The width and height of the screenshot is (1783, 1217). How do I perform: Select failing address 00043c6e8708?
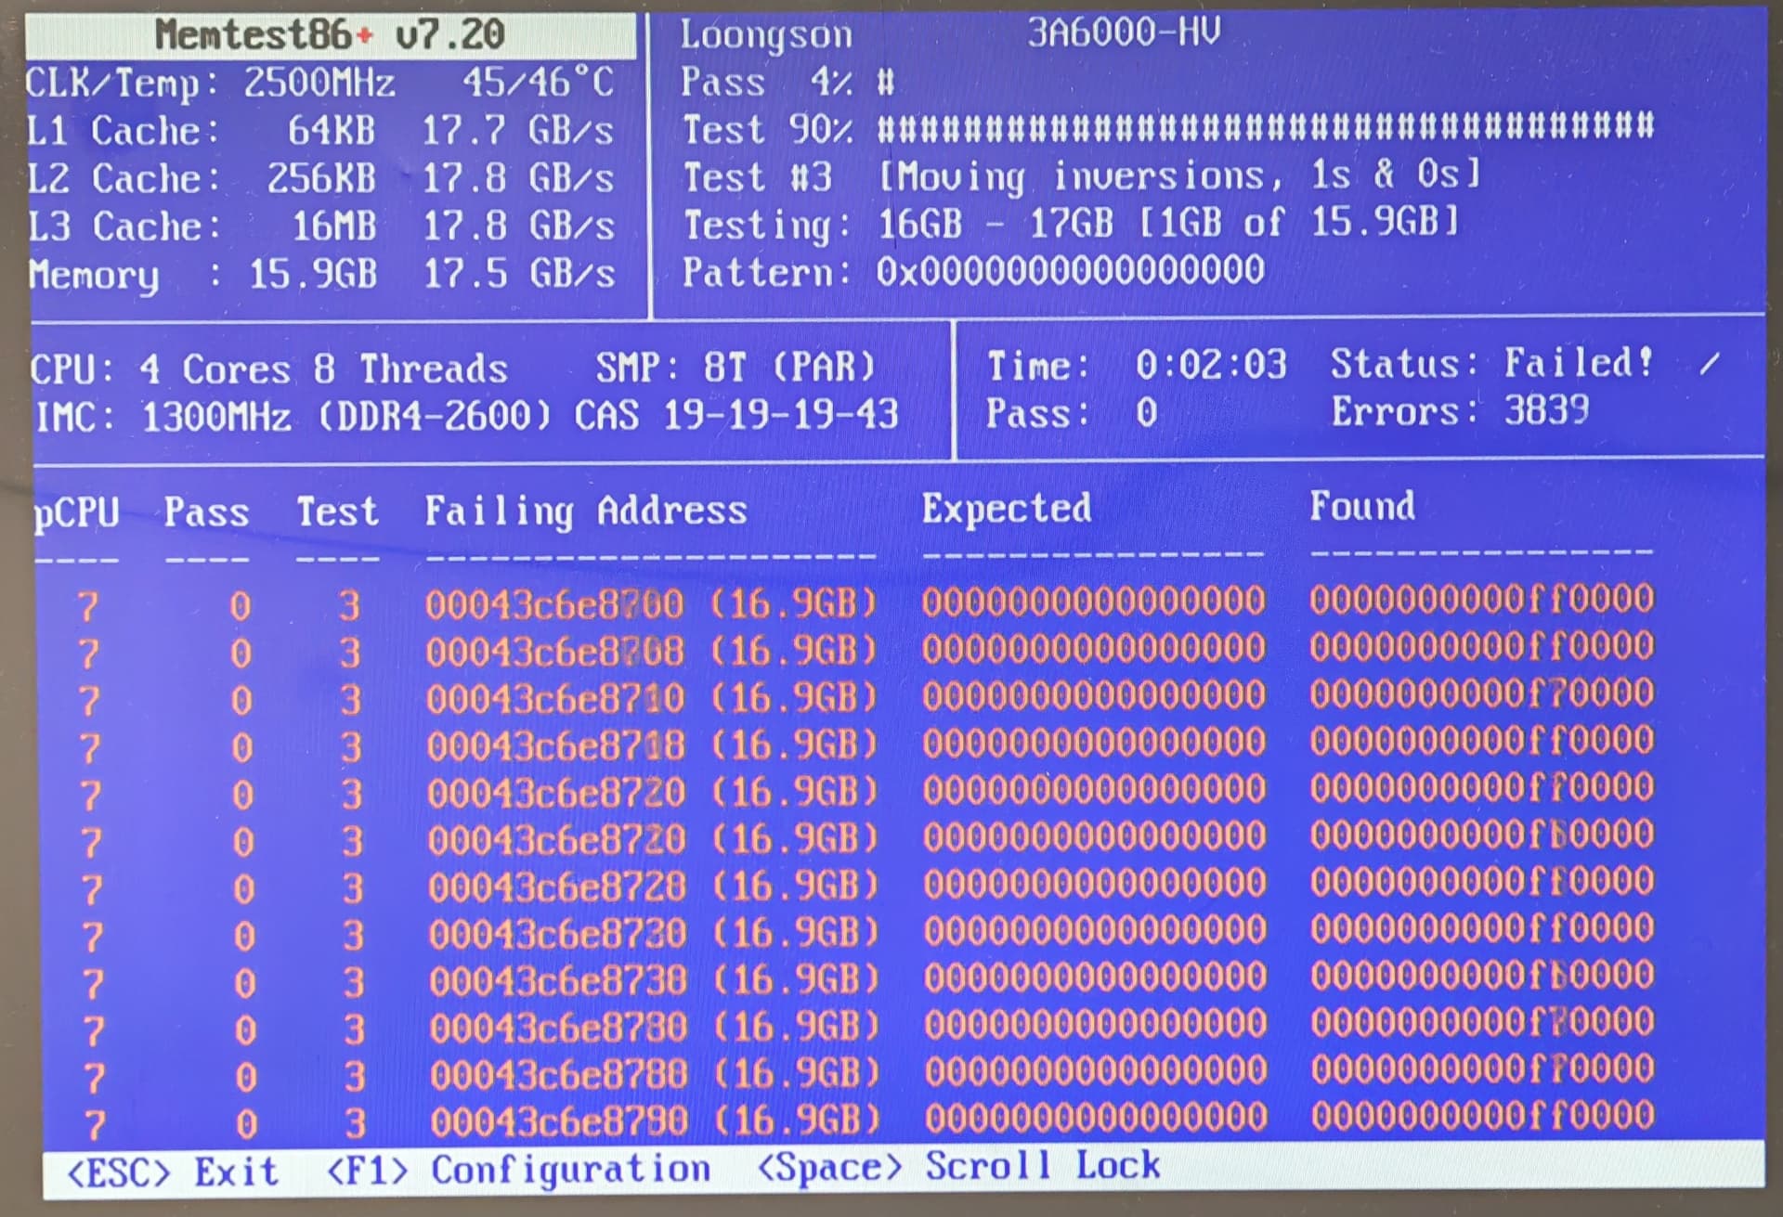tap(555, 653)
